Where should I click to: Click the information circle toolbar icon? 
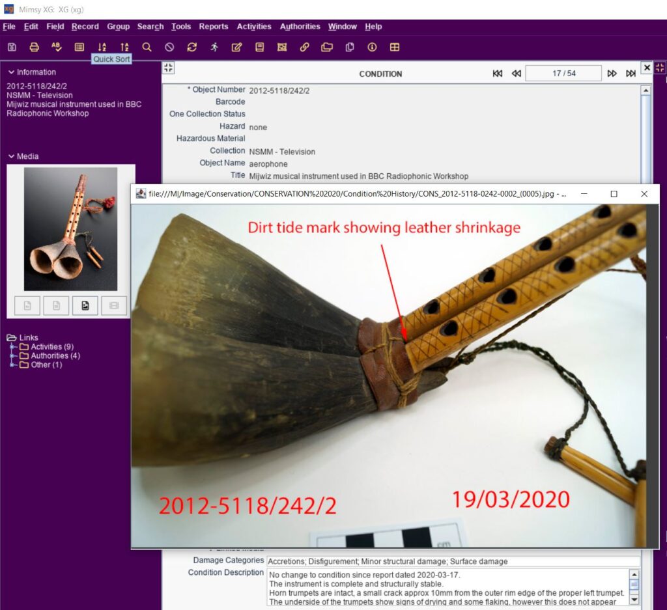click(372, 47)
